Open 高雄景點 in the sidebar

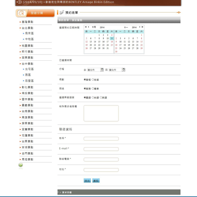click(x=28, y=117)
